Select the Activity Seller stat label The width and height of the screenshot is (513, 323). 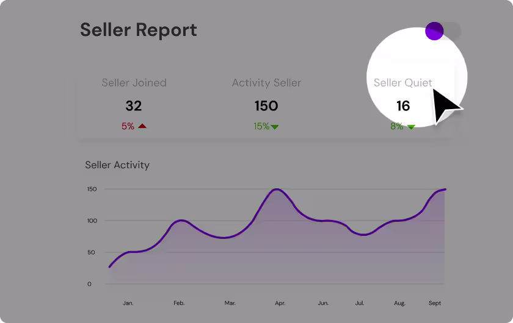[266, 83]
